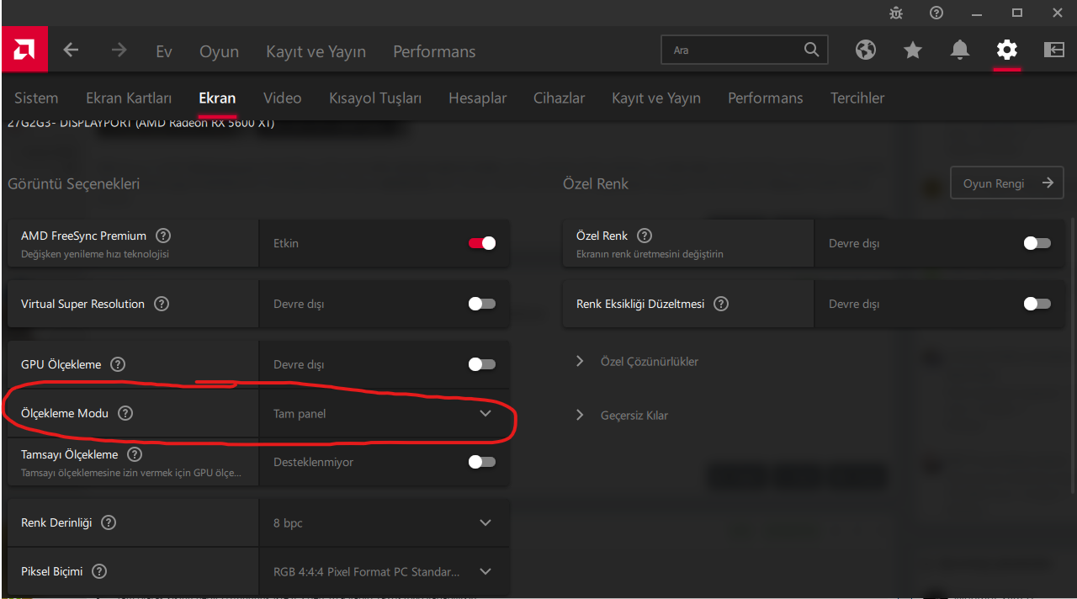Enable Virtual Super Resolution toggle
Viewport: 1077px width, 599px height.
(x=482, y=304)
